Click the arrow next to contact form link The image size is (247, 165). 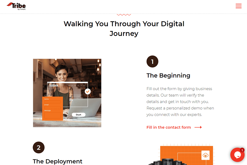(198, 127)
